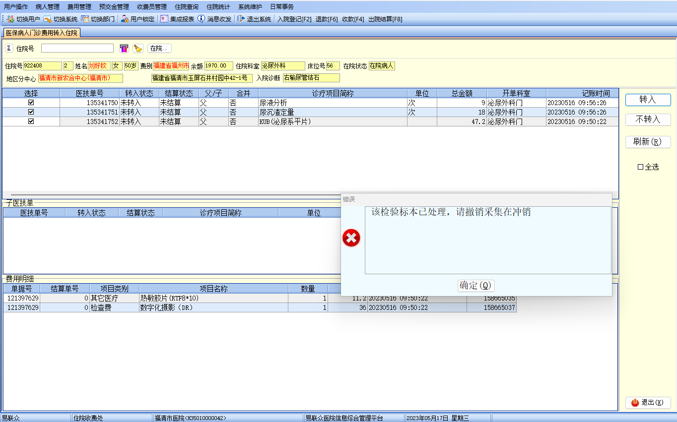The height and width of the screenshot is (422, 677).
Task: Open the 集成报表 reports tool
Action: (177, 19)
